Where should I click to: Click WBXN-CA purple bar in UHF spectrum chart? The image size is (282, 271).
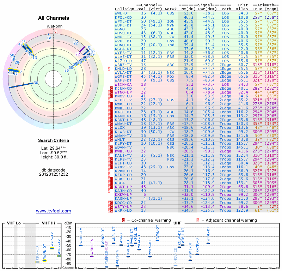point(92,256)
